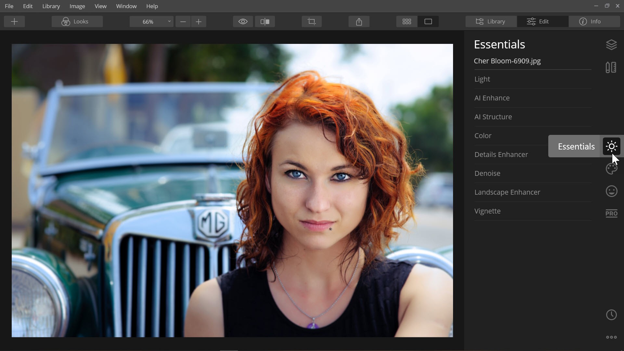Image resolution: width=624 pixels, height=351 pixels.
Task: Click the Looks button
Action: (x=77, y=21)
